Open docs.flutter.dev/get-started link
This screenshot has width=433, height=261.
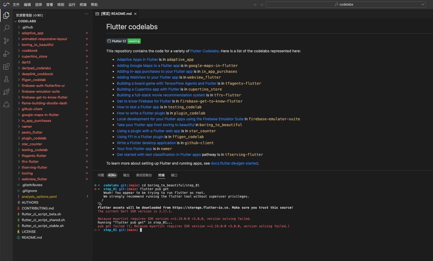pyautogui.click(x=234, y=163)
